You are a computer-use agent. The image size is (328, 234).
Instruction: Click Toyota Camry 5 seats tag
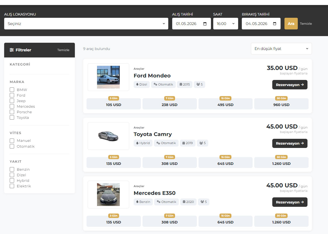tap(202, 143)
